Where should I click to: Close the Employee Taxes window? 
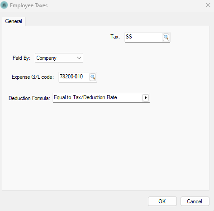(208, 5)
